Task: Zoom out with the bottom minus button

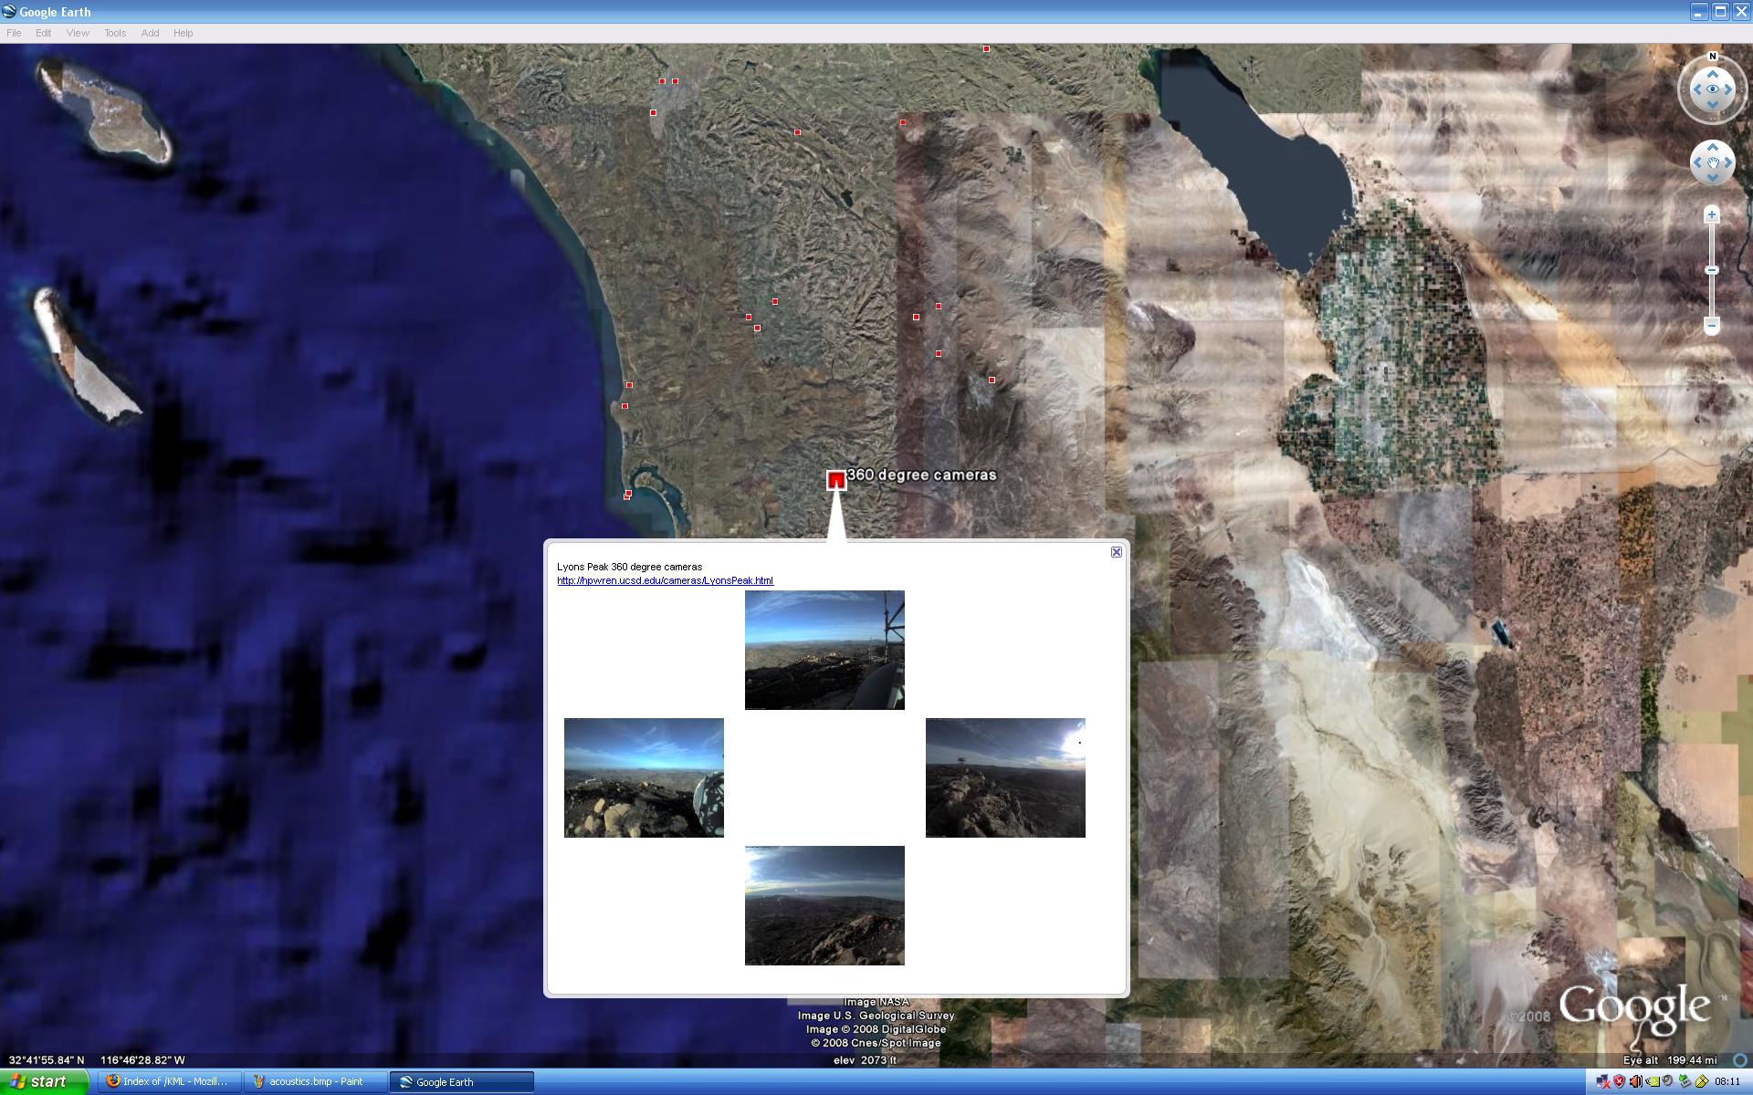Action: click(1712, 326)
